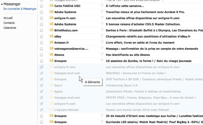Image resolution: width=203 pixels, height=125 pixels.
Task: Flag the Carte fidélité UGC message
Action: (x=102, y=6)
